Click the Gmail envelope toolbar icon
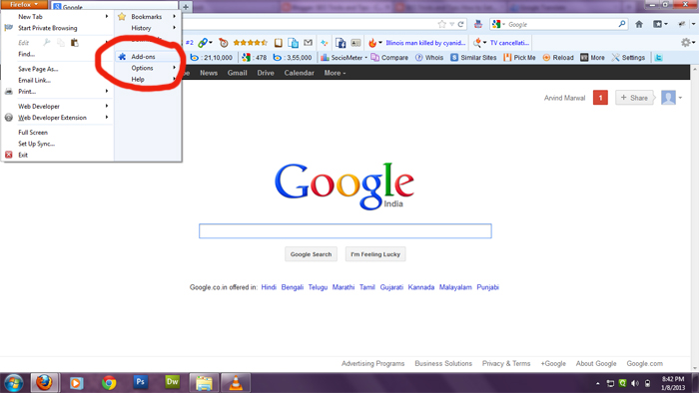 (x=308, y=43)
